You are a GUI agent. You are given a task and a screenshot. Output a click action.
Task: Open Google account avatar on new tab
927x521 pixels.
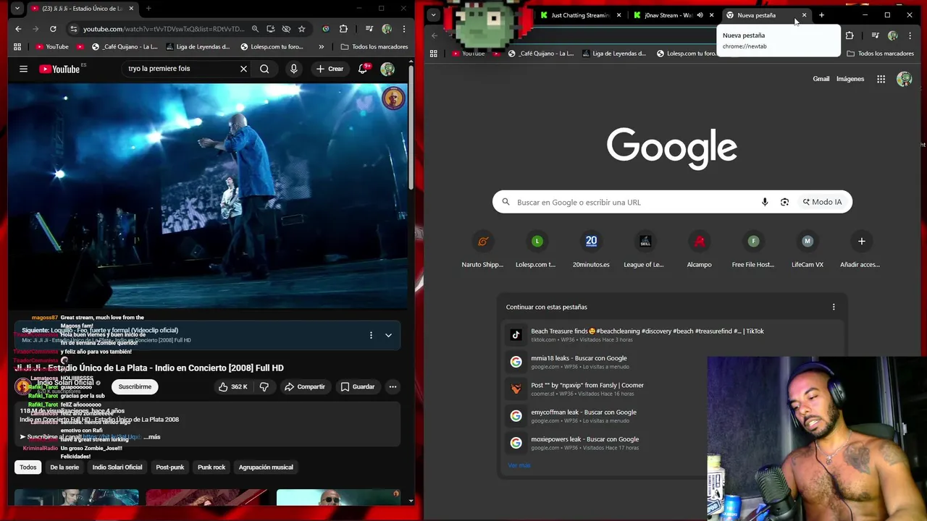pos(904,79)
